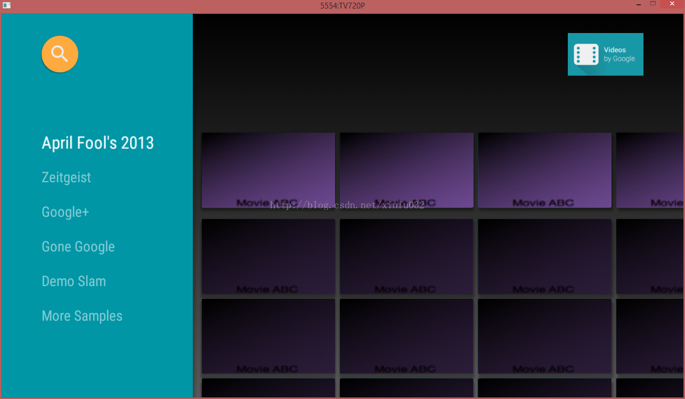This screenshot has height=399, width=685.
Task: Select the third Movie ABC card in third row
Action: click(544, 336)
